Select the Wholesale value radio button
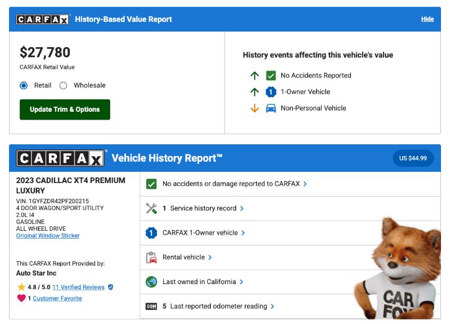 point(63,85)
